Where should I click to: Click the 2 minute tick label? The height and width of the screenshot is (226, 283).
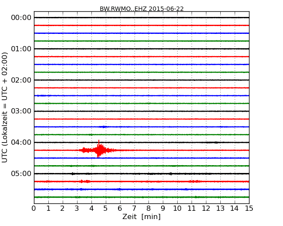coord(62,209)
